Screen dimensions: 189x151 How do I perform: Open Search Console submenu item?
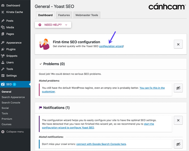(11, 103)
